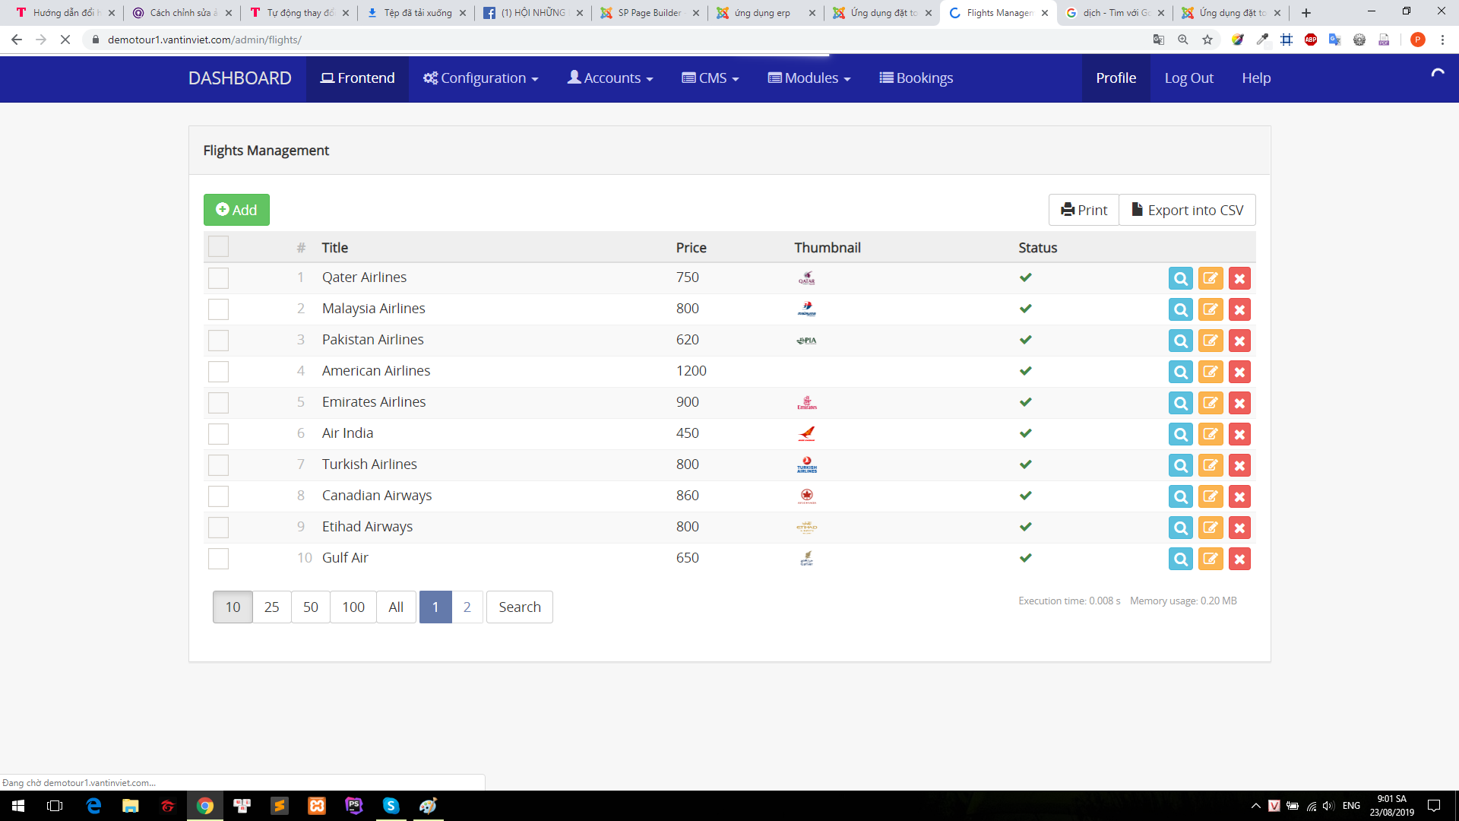The image size is (1459, 821).
Task: Expand the Accounts dropdown menu
Action: click(610, 78)
